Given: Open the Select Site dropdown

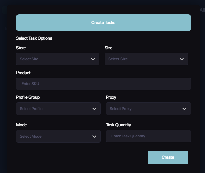Looking at the screenshot, I should click(54, 59).
